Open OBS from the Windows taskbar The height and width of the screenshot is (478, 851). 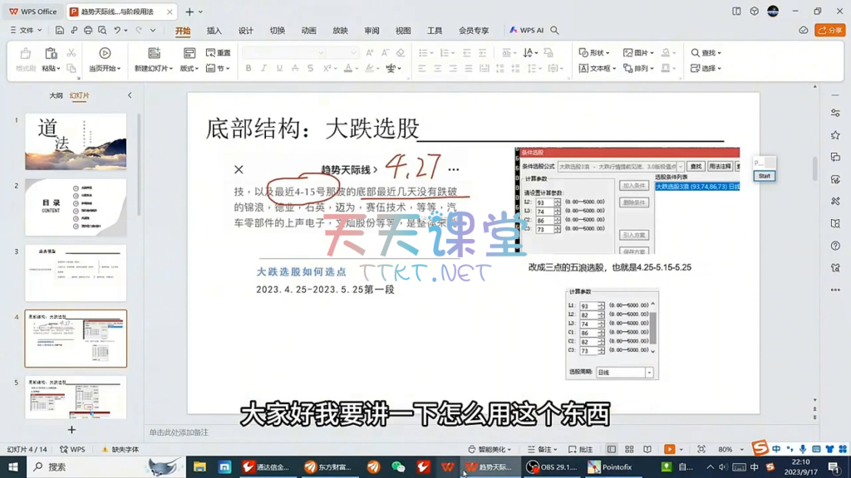(551, 467)
